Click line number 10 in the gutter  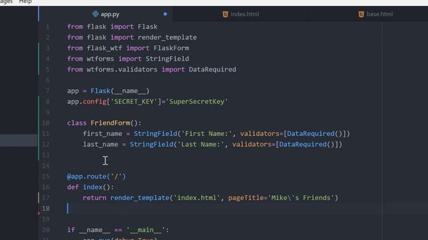[46, 123]
